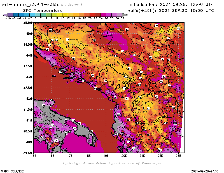Click the valid time '2021.SEP.30 10:00 UTC'
Screen dimensions: 224x173
click(x=186, y=11)
